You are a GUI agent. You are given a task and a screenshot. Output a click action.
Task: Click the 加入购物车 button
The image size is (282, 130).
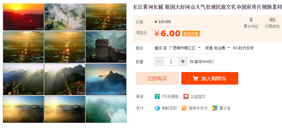coord(210,78)
